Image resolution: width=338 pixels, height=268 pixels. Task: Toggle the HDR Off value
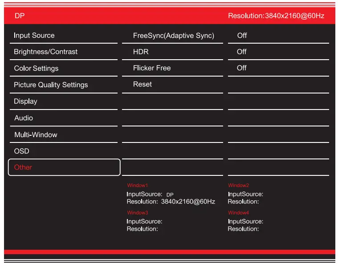click(242, 52)
